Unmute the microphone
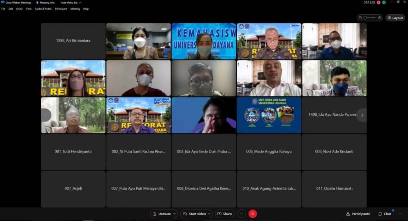The height and width of the screenshot is (221, 408). point(161,214)
